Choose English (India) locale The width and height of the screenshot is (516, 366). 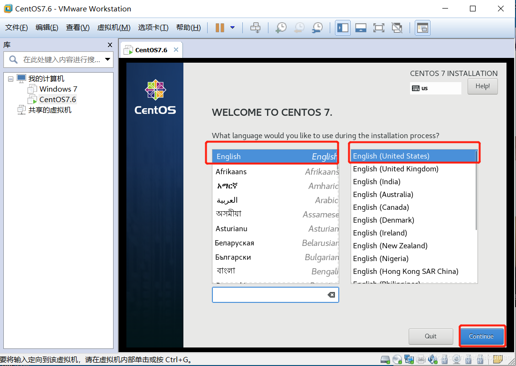pos(413,181)
